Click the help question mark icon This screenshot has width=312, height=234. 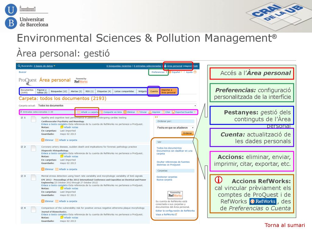pos(195,72)
